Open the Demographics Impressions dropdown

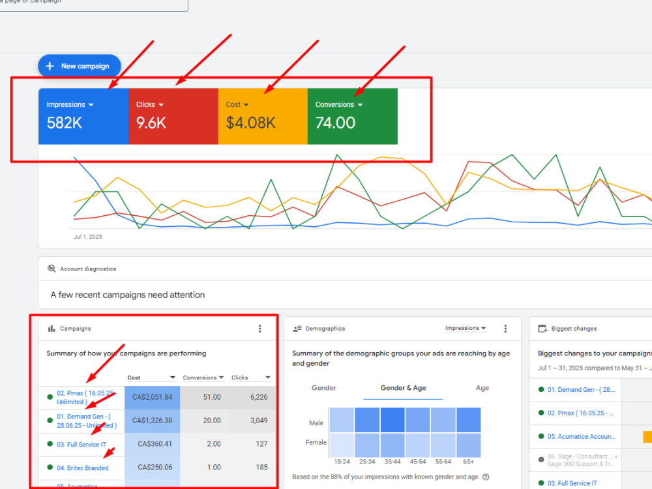(x=466, y=328)
